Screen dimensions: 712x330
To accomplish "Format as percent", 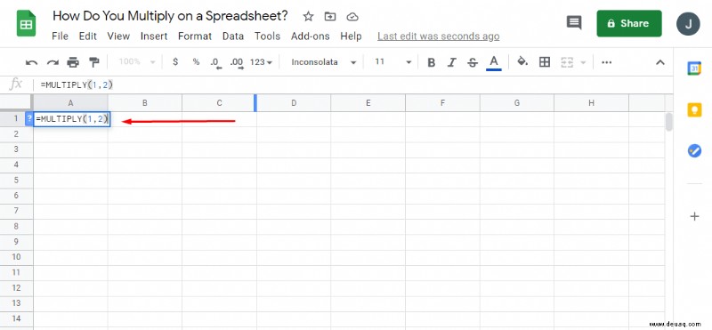I will pos(196,61).
